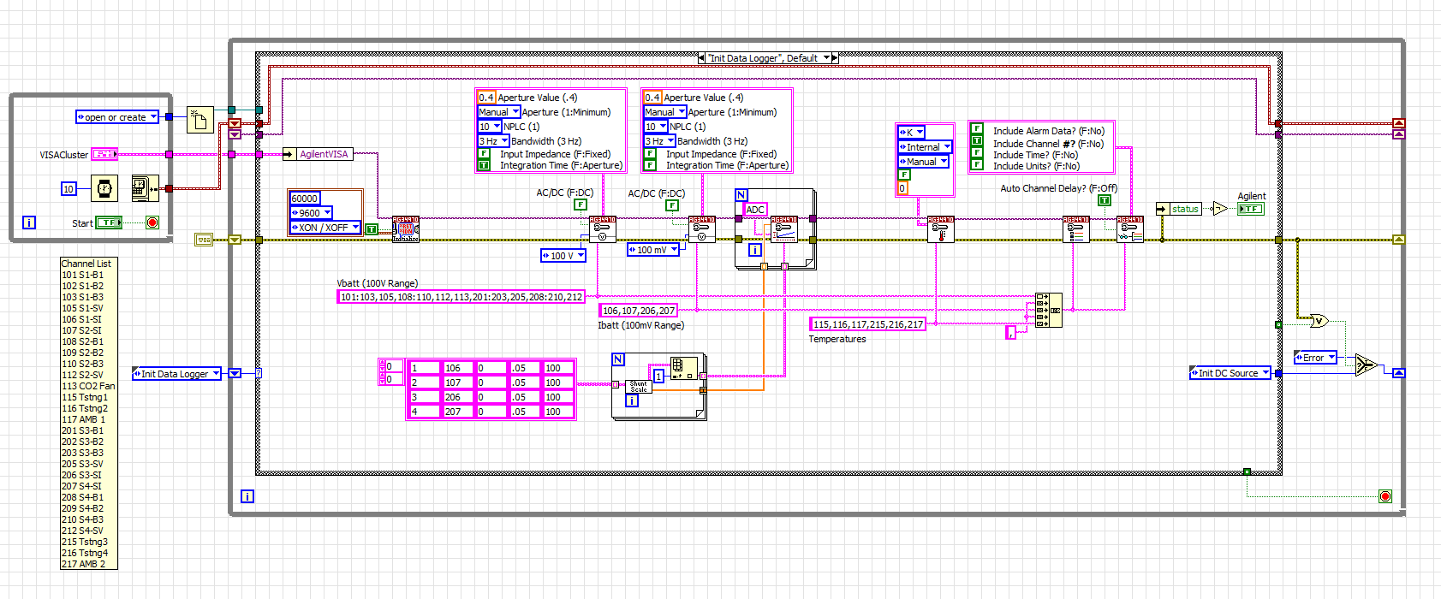Screen dimensions: 1441x599
Task: Toggle the Include Units boolean constant
Action: tap(977, 164)
